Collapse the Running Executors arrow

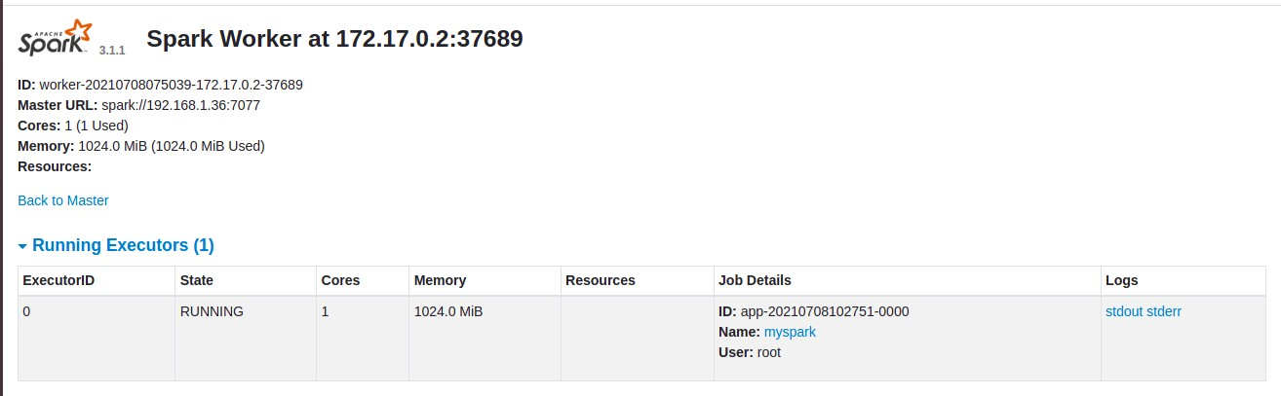click(x=22, y=246)
